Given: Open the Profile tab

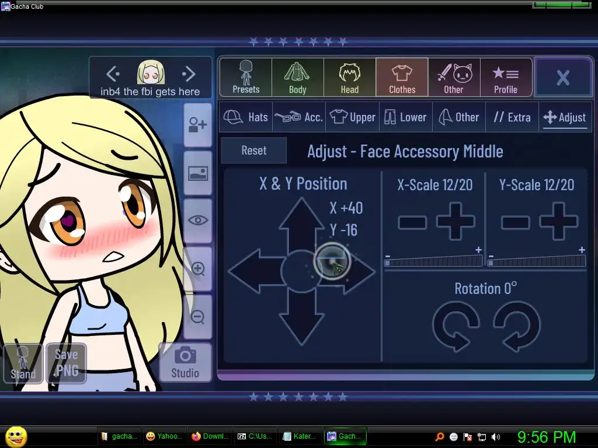Looking at the screenshot, I should click(x=506, y=78).
